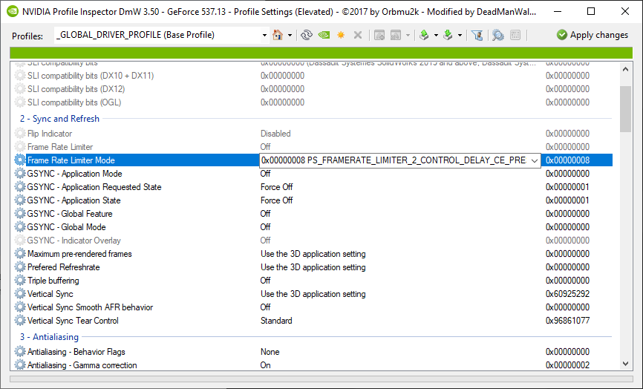Select the Vertical Sync setting row
Viewport: 643px width, 389px height.
coord(50,294)
